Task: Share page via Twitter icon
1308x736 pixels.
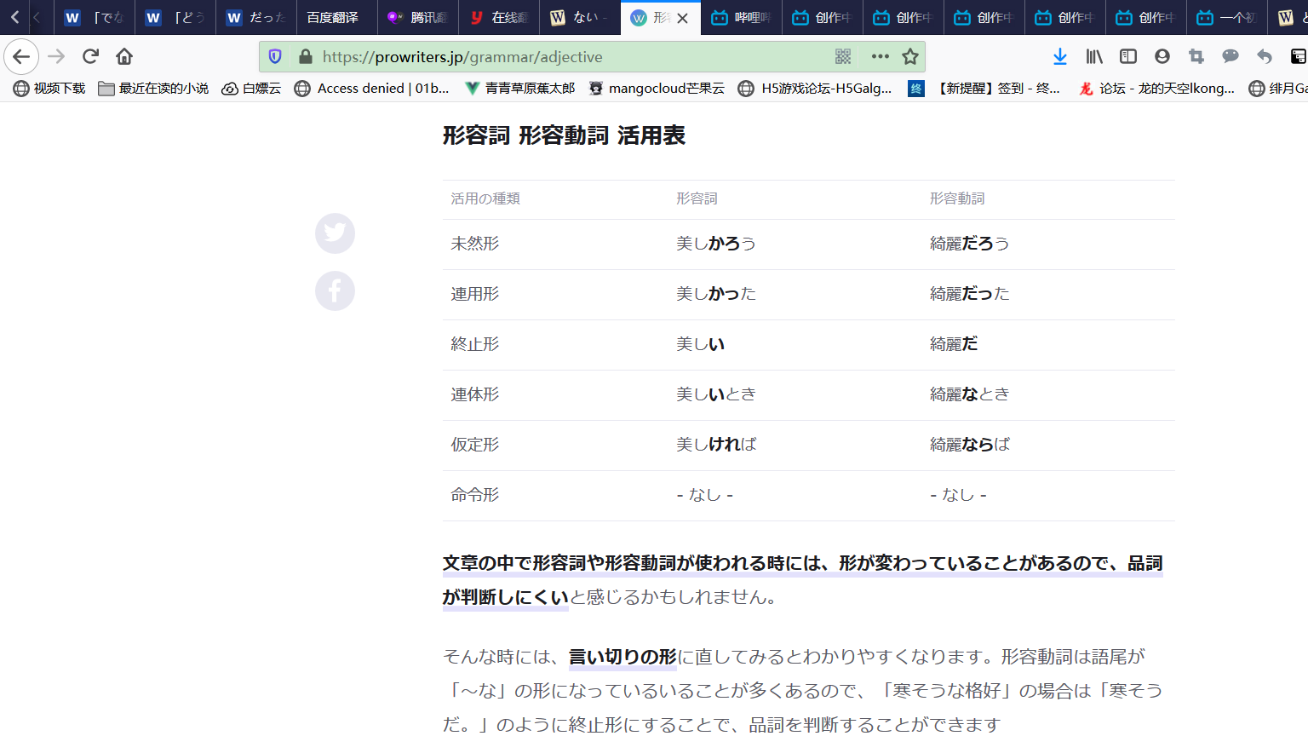Action: [x=336, y=233]
